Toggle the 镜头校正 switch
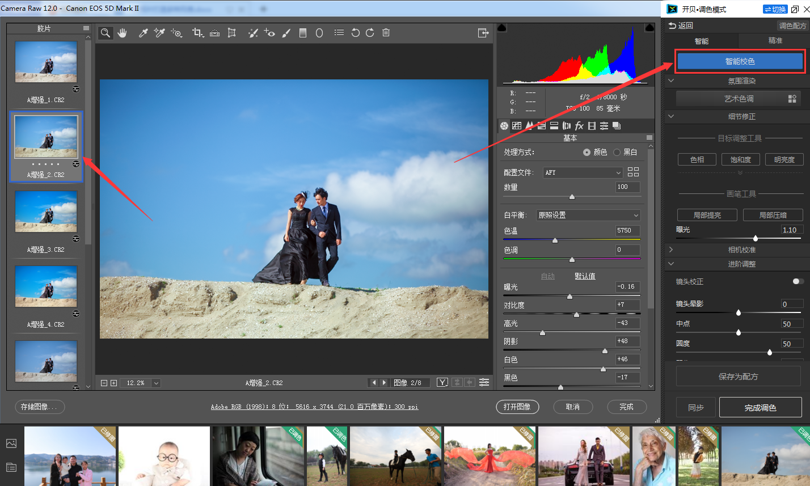 (799, 281)
